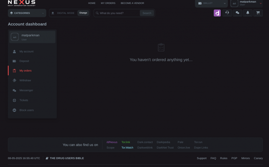
Task: Open messages via the chat bubbles icon
Action: 237,13
